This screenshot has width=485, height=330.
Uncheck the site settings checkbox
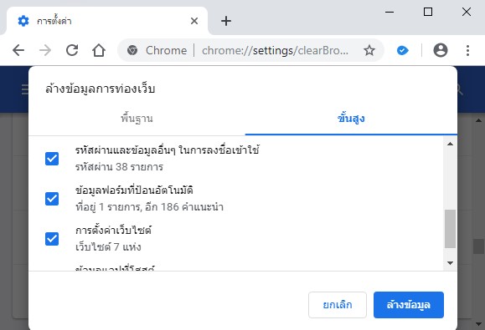click(52, 239)
